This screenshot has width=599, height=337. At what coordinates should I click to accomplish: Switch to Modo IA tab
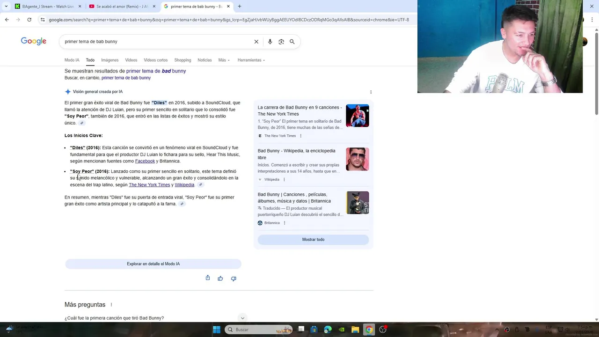[72, 60]
